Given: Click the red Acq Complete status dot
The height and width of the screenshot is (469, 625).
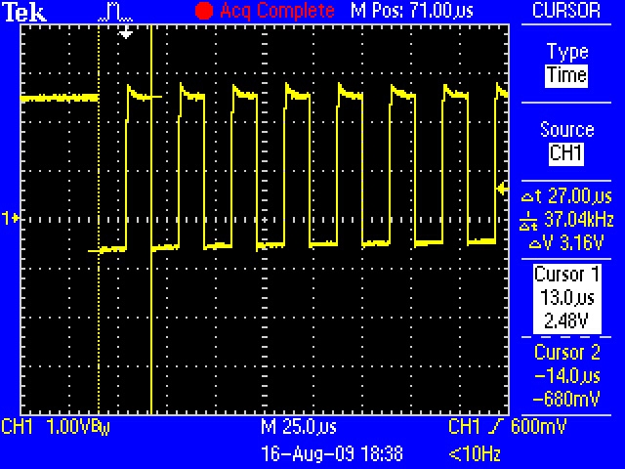Looking at the screenshot, I should 203,12.
